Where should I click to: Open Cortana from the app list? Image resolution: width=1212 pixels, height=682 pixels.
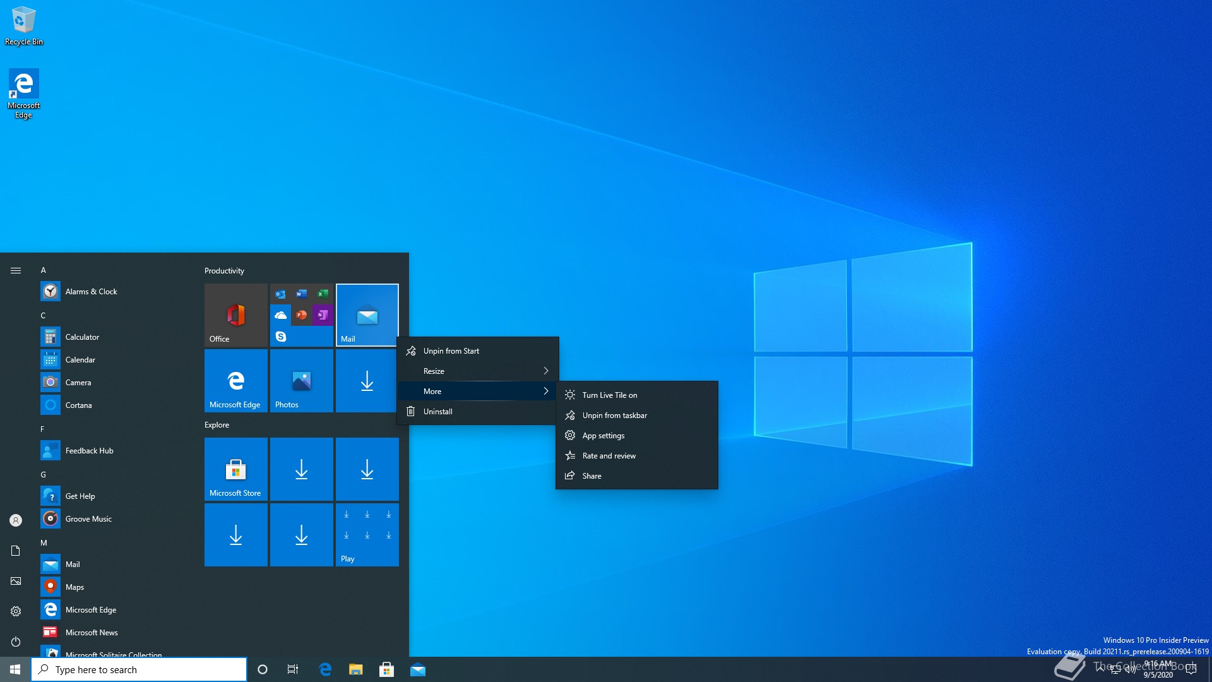[117, 405]
